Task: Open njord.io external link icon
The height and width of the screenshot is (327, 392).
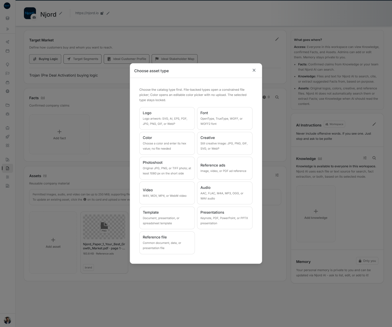Action: [x=102, y=13]
